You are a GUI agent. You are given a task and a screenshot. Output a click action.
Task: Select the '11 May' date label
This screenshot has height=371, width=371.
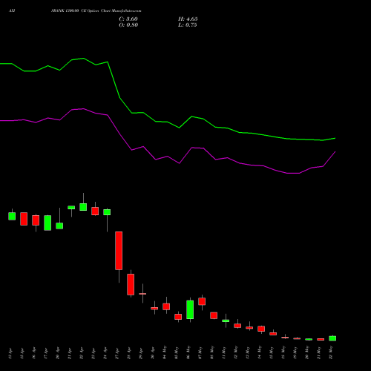(x=224, y=352)
